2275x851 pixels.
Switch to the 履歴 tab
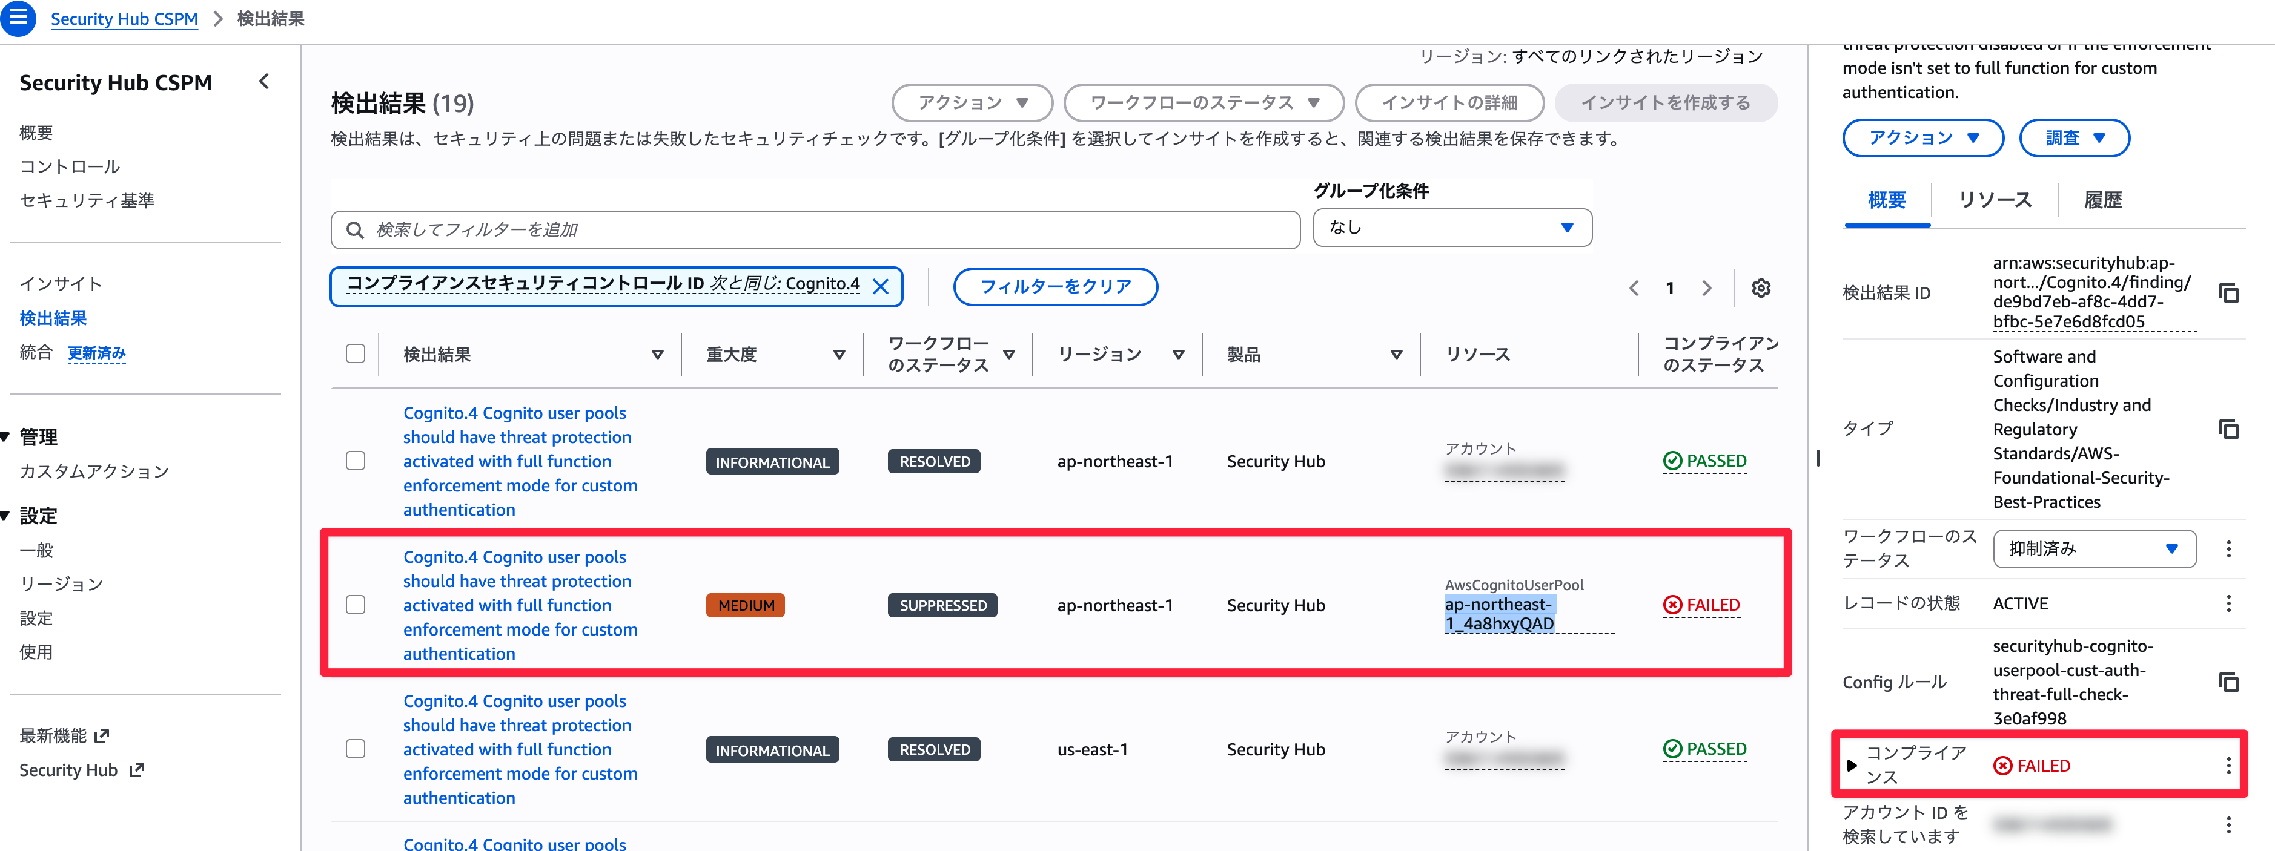(2103, 200)
